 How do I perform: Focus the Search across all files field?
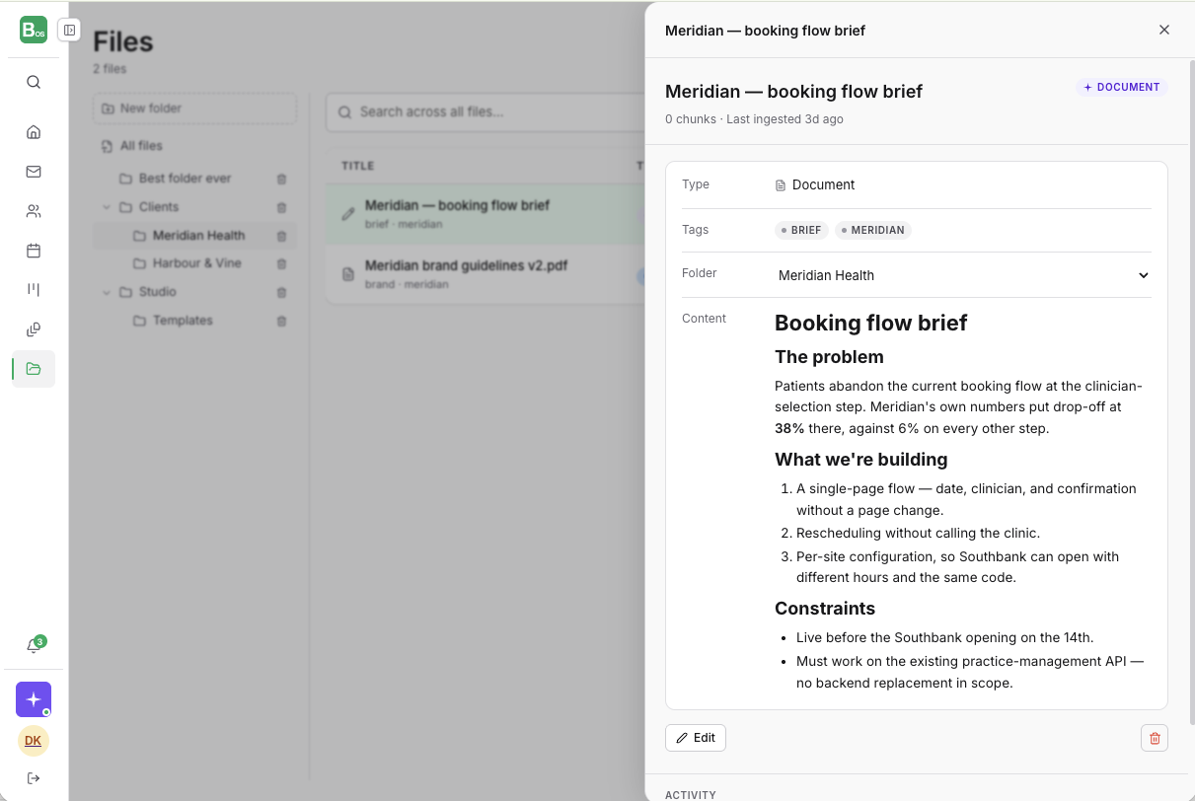[x=485, y=112]
